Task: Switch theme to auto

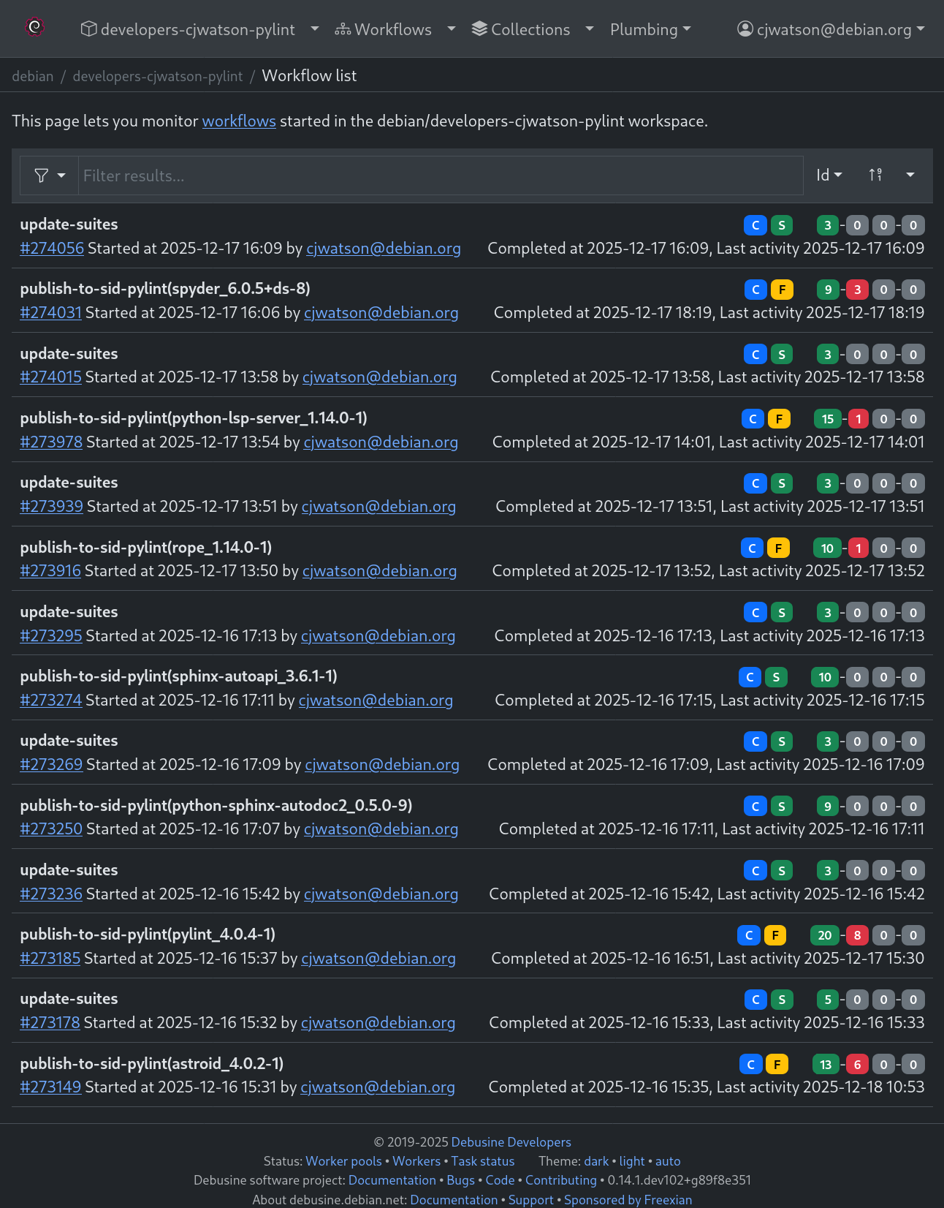Action: click(668, 1161)
